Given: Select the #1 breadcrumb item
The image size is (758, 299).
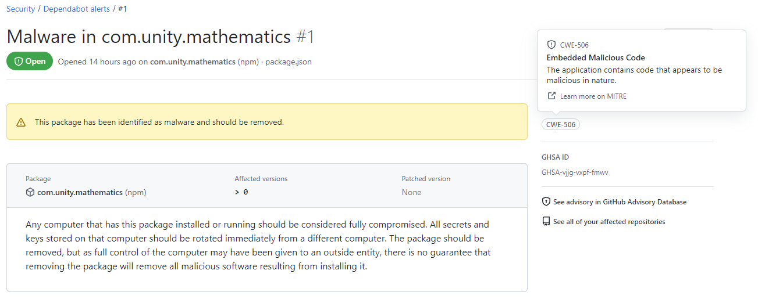Looking at the screenshot, I should click(123, 9).
